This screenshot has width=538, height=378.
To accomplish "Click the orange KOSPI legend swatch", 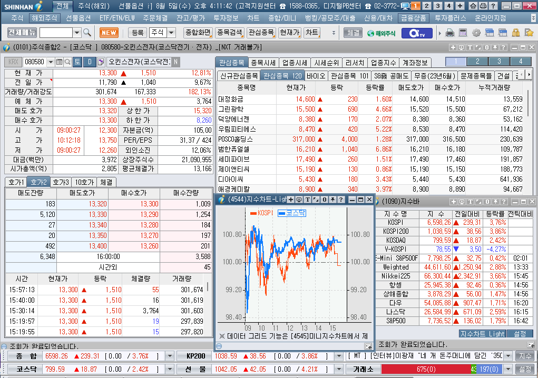I will click(253, 213).
